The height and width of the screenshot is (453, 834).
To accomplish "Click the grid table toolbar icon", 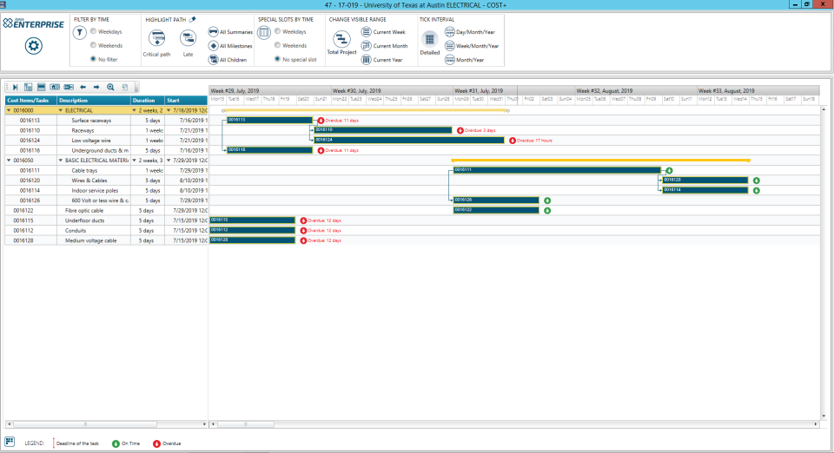I will point(28,87).
